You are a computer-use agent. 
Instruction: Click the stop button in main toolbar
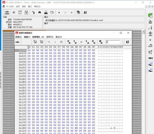(71, 13)
